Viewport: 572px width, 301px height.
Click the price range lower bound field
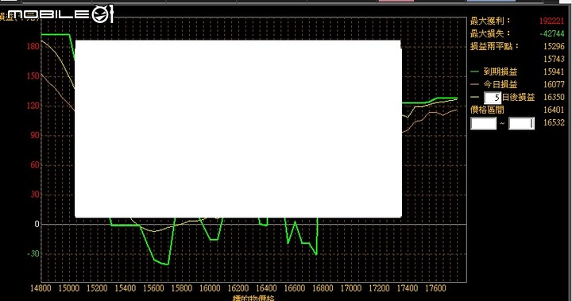483,123
